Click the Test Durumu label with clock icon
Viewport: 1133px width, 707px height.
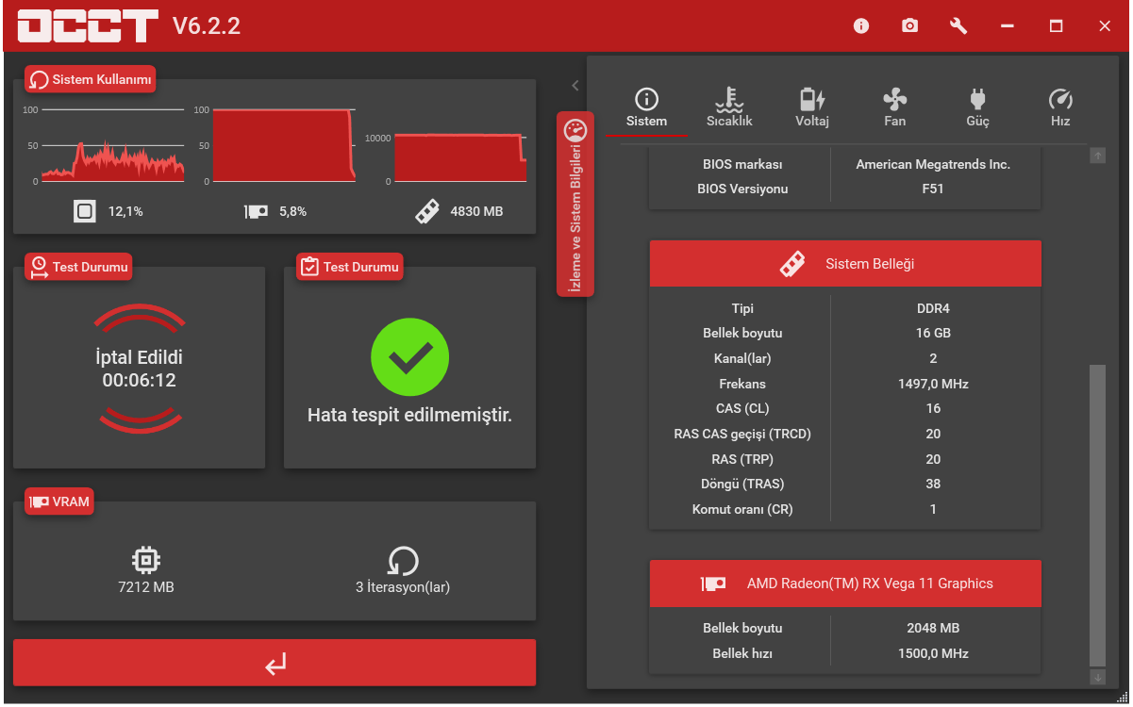point(78,267)
